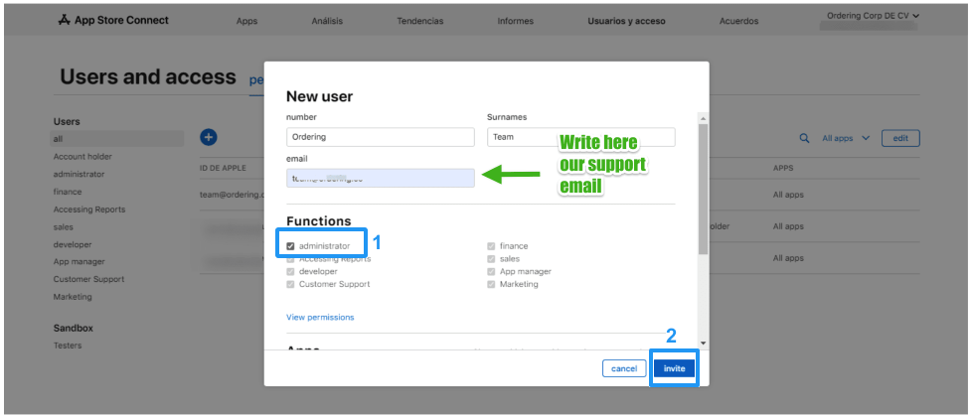Click the dialog scrollbar down arrow

click(704, 343)
